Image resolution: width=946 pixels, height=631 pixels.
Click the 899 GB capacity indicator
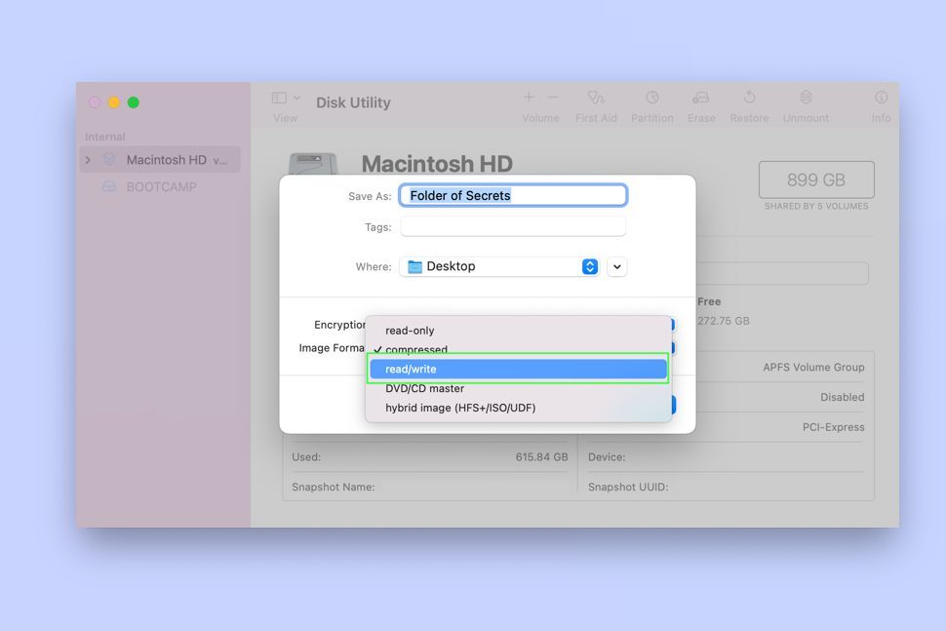point(816,179)
